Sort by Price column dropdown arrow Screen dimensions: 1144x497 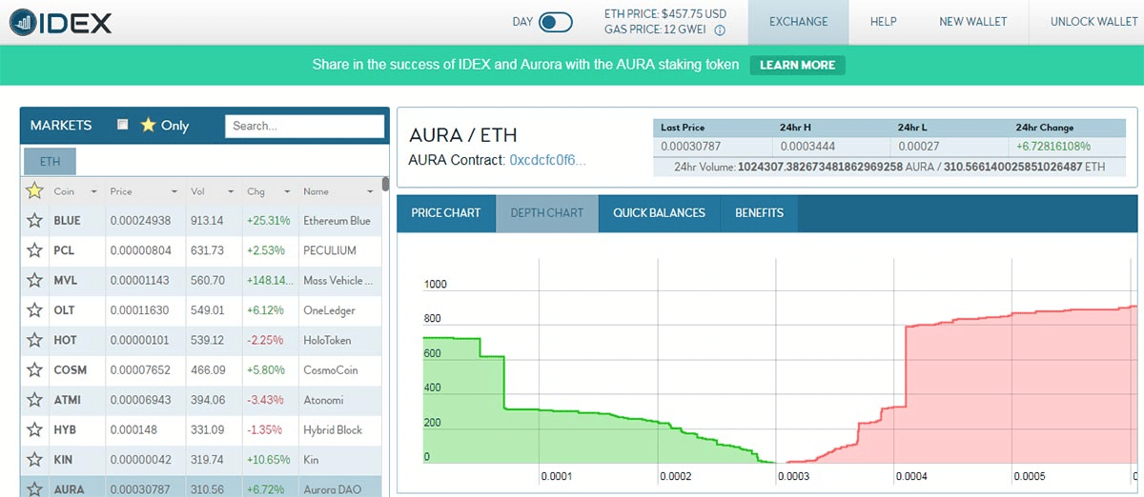174,192
